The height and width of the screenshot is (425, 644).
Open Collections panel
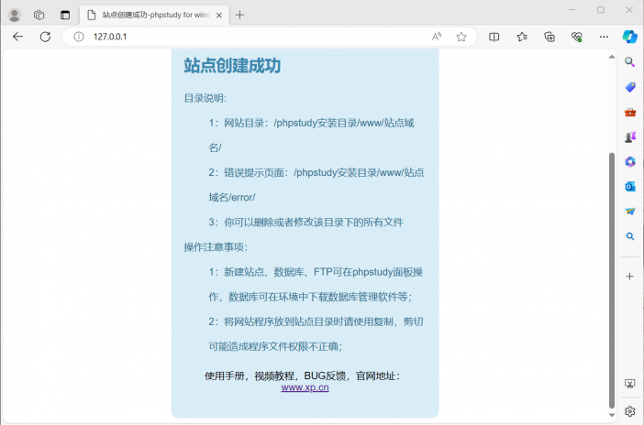[550, 37]
